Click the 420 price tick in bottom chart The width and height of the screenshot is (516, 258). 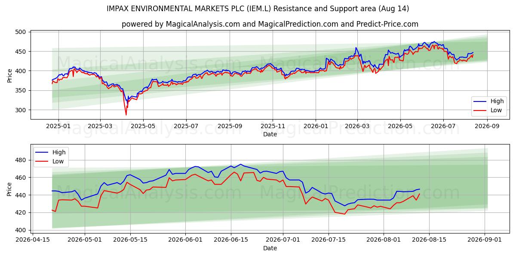[21, 212]
